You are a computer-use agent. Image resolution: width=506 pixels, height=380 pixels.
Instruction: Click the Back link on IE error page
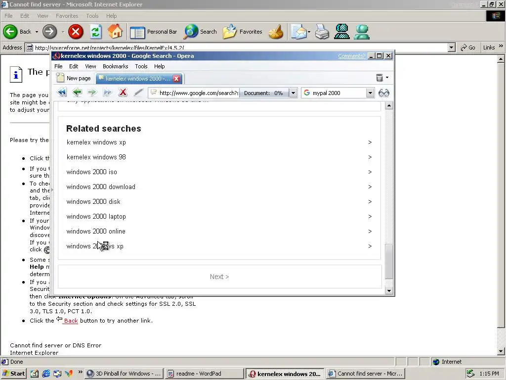click(71, 321)
